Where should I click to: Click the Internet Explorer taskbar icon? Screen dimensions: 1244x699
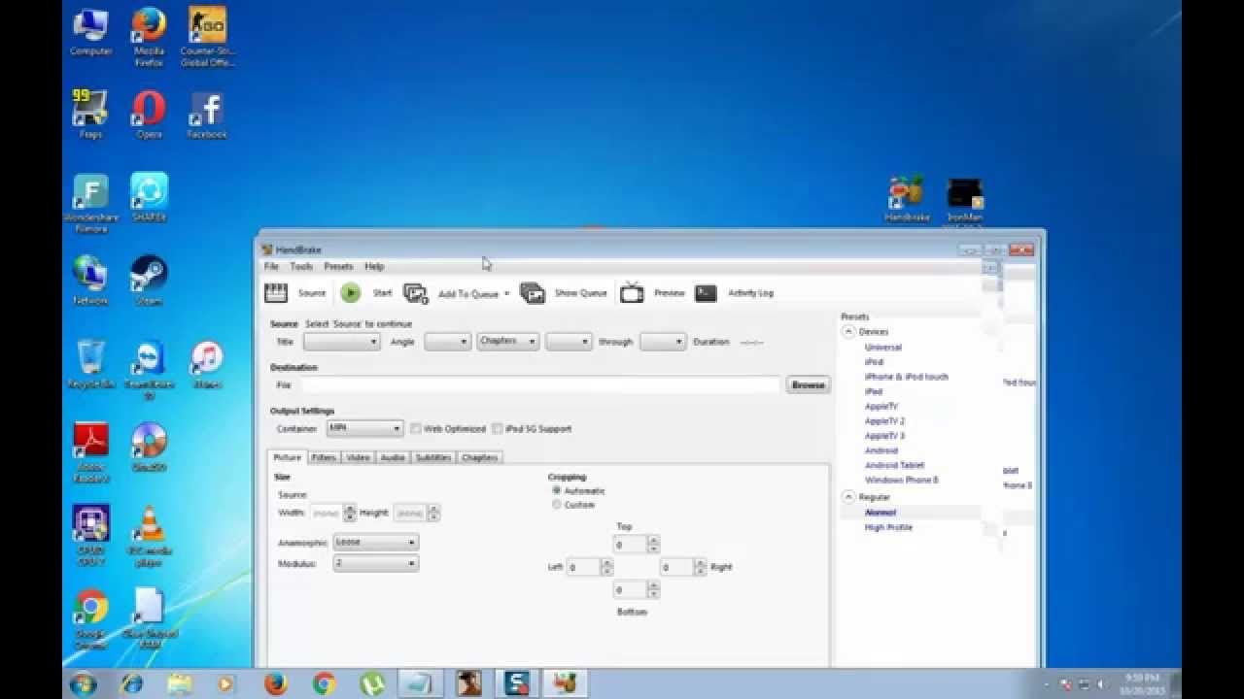[132, 683]
